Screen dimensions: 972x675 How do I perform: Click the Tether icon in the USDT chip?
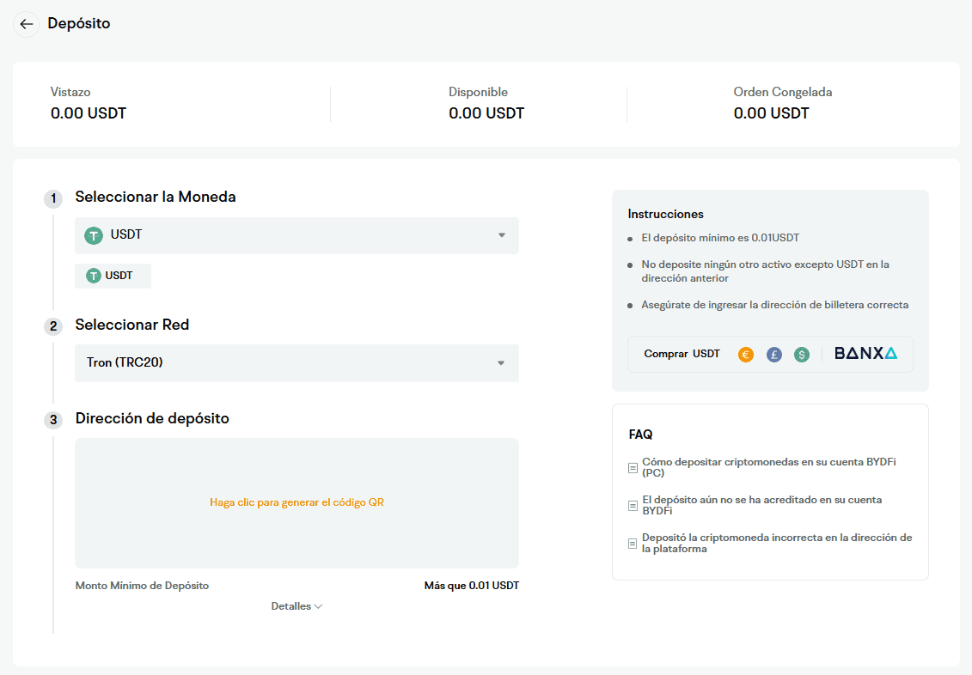click(x=94, y=276)
